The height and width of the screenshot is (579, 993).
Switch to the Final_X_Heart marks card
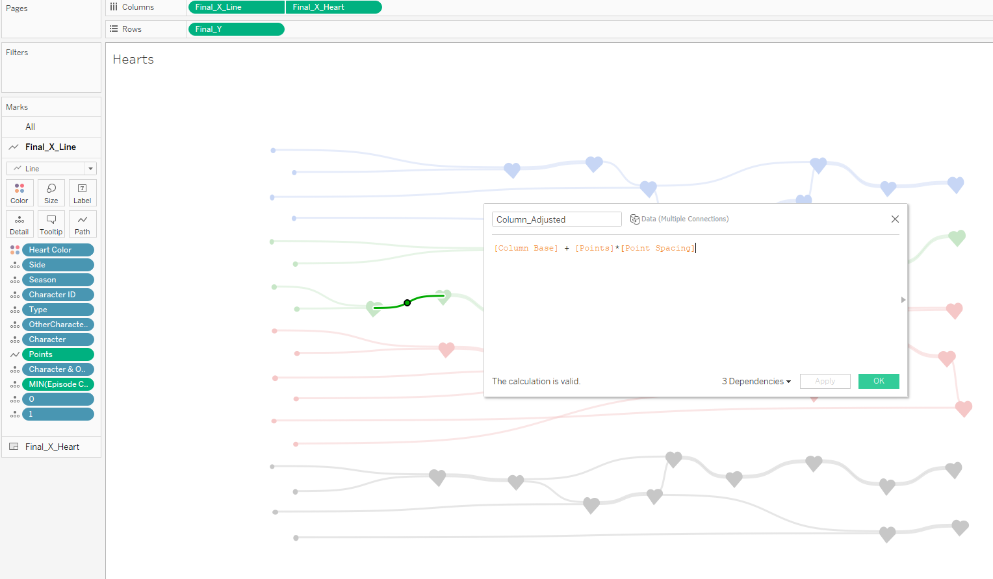(x=52, y=447)
